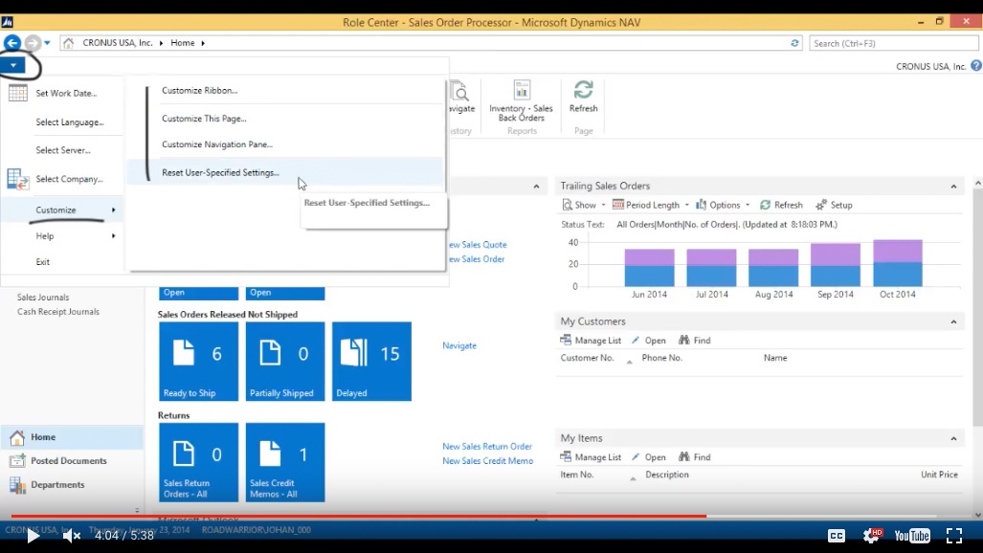Open Sales Credit Memos - All tile
983x553 pixels.
coord(285,462)
